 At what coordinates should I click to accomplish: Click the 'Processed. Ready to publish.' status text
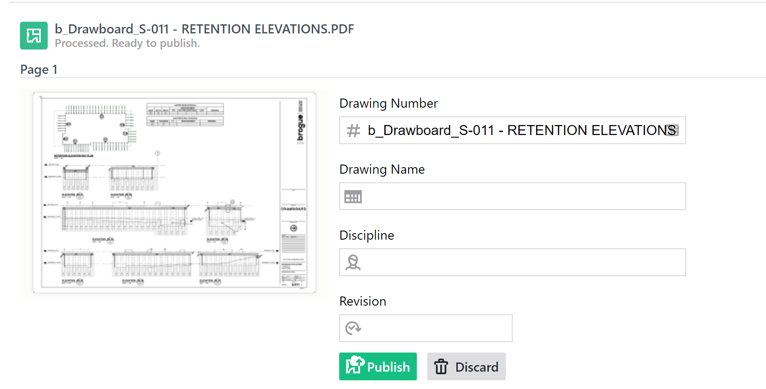pos(127,43)
